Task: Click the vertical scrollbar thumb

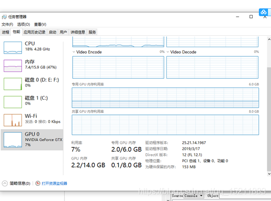Action: tap(269, 119)
